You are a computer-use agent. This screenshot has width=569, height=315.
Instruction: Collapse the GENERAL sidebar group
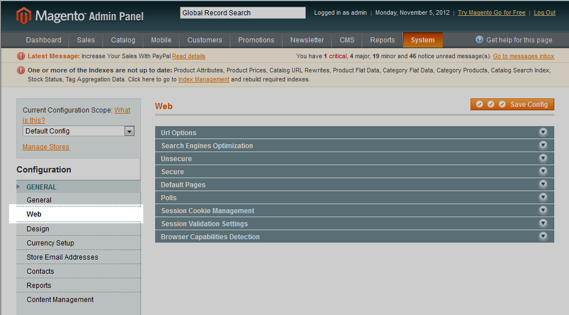[41, 187]
